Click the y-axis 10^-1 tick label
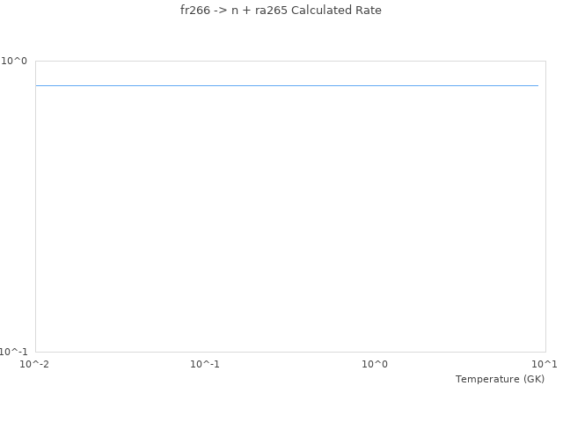Screen dimensions: 563x422 (14, 352)
